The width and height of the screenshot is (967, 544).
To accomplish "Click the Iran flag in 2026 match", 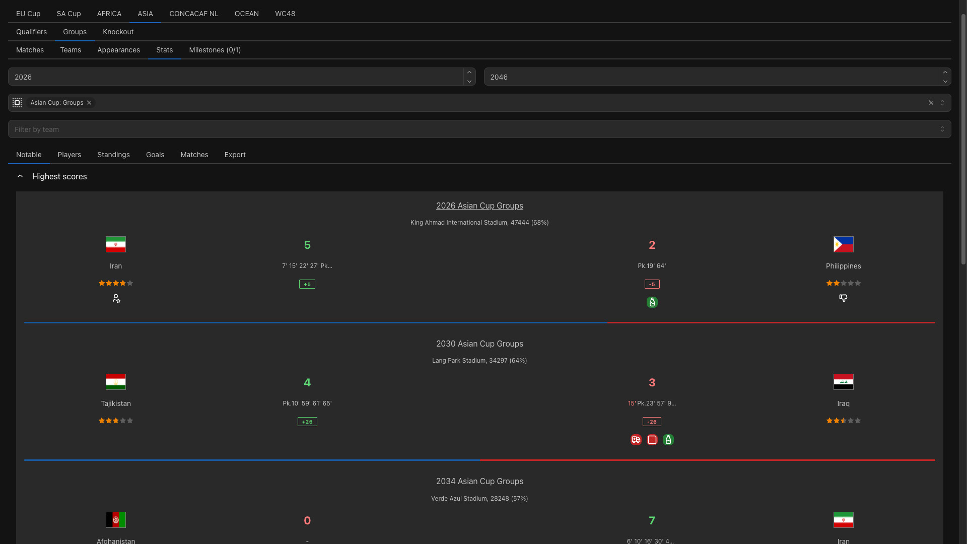I will coord(116,244).
